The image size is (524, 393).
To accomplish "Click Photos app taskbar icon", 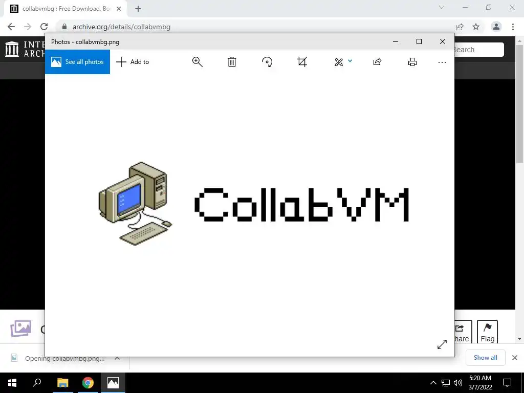I will 113,383.
